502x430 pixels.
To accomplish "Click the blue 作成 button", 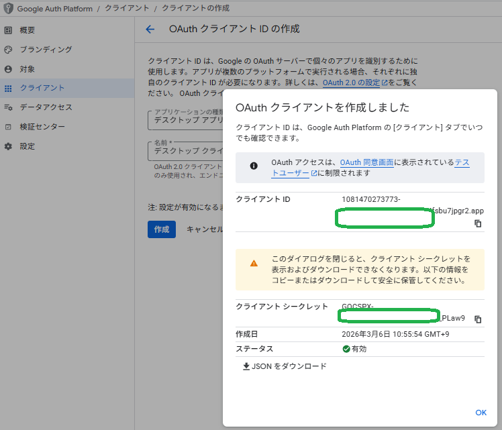I will (x=161, y=229).
